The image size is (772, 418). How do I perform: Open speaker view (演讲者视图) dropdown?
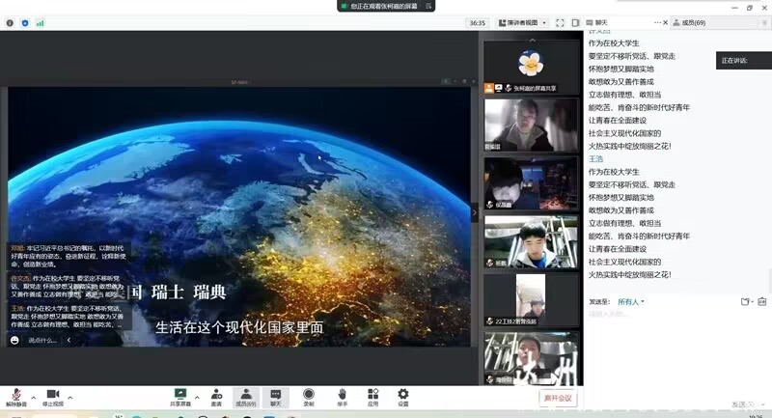[x=523, y=22]
